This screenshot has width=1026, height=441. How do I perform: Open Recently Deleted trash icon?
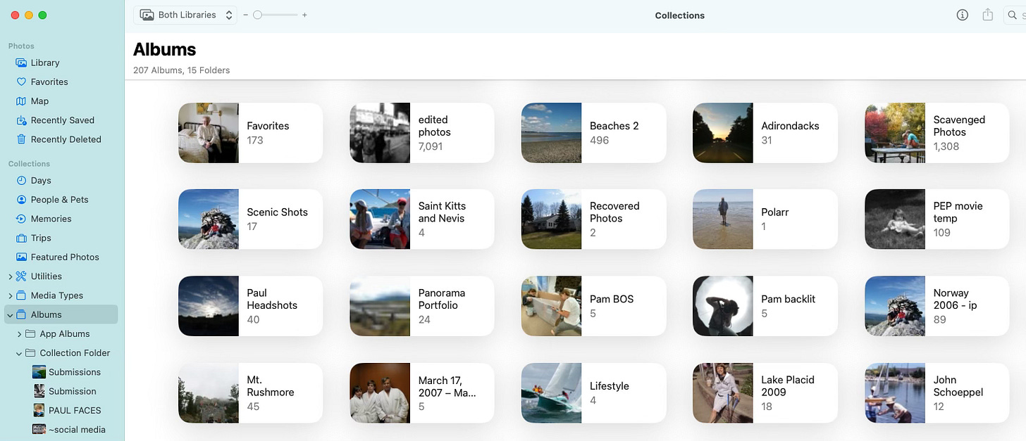(x=21, y=139)
